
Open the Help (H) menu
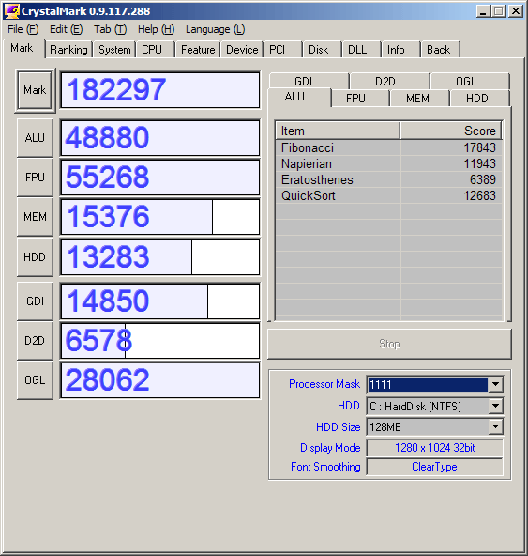(156, 29)
